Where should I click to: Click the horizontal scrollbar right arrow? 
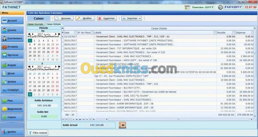point(252,119)
